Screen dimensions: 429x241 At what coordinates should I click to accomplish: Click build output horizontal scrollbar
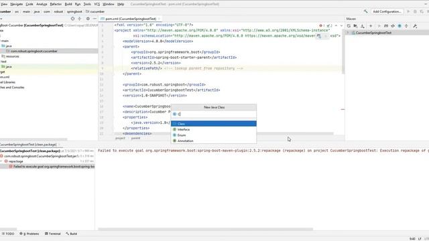point(205,229)
